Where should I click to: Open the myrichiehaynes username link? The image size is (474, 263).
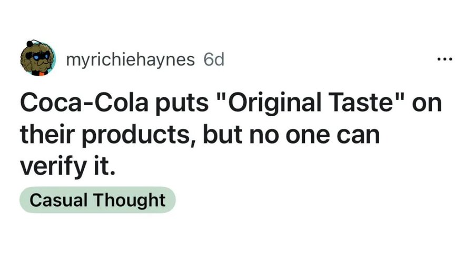(x=130, y=59)
